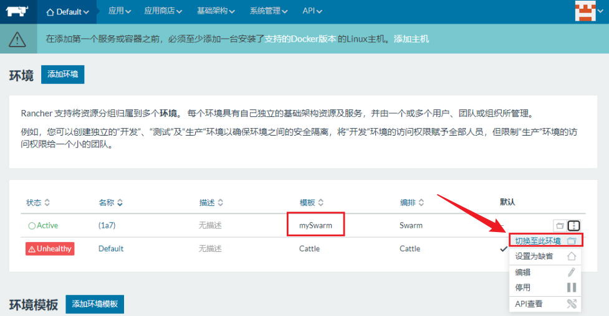The height and width of the screenshot is (316, 609).
Task: Sort by 模板 column
Action: [312, 202]
